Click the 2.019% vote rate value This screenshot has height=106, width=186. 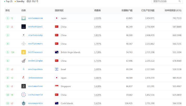(x=98, y=18)
